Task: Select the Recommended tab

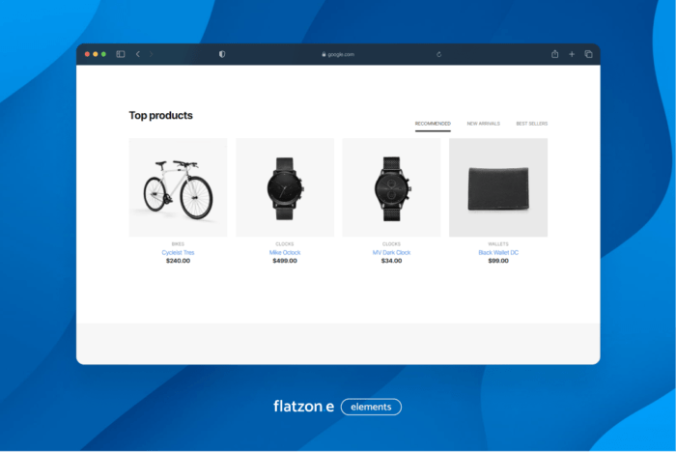Action: click(x=433, y=124)
